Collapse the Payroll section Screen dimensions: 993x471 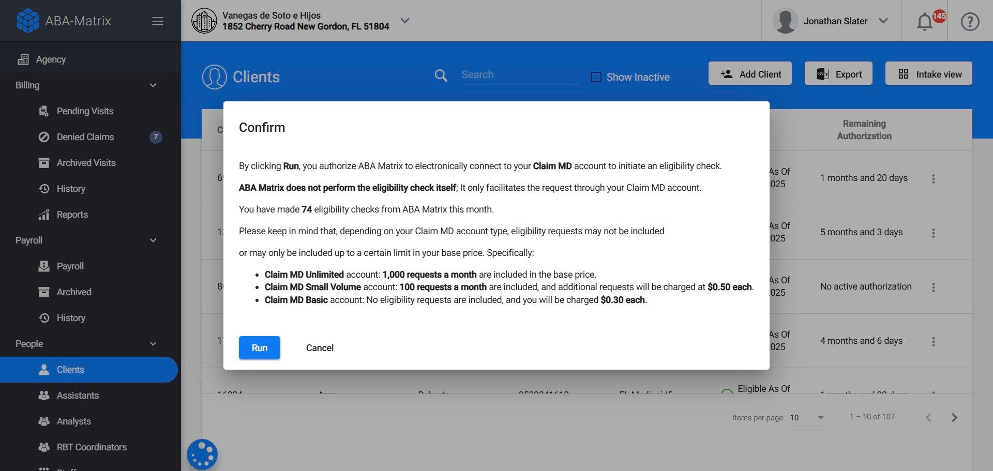[153, 240]
